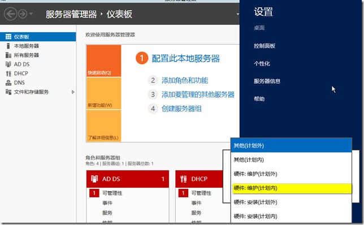Click the step 3 number circle

153,94
